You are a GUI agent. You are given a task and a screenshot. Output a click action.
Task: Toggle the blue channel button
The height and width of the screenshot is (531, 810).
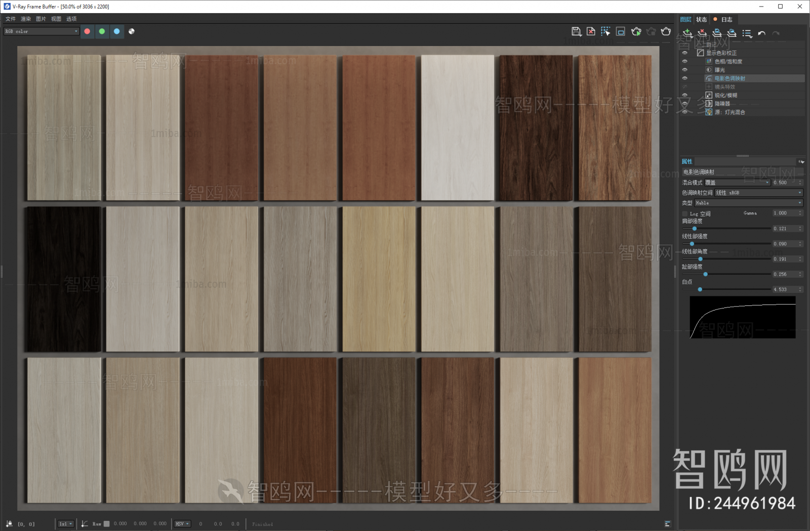pos(116,31)
